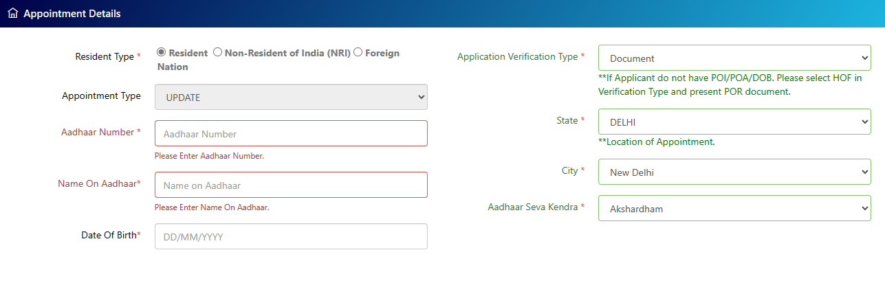Image resolution: width=885 pixels, height=283 pixels.
Task: Open the Appointment Type dropdown showing UPDATE
Action: pos(291,97)
